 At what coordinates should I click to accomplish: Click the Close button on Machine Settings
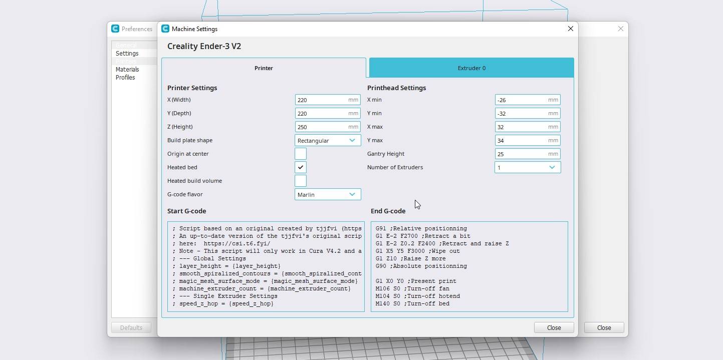pyautogui.click(x=554, y=327)
